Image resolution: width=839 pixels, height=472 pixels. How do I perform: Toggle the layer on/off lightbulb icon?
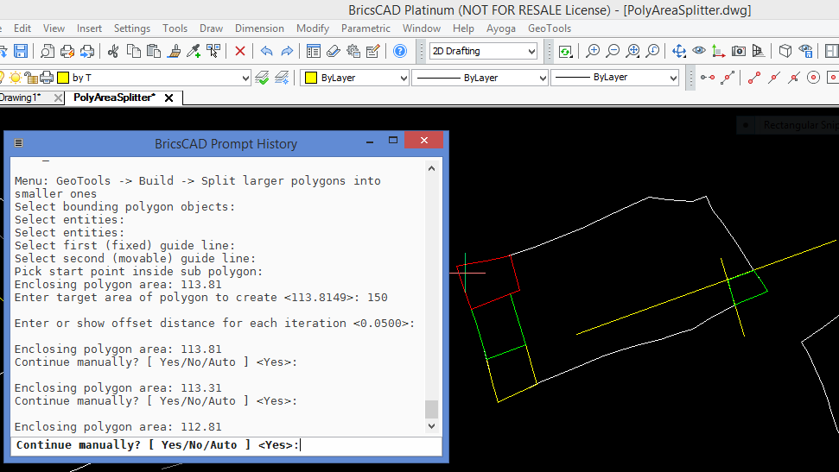click(x=3, y=78)
